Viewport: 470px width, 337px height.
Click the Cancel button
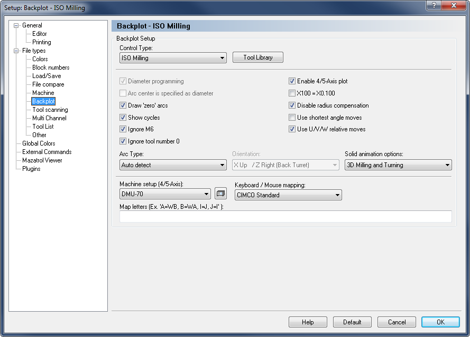[x=397, y=322]
